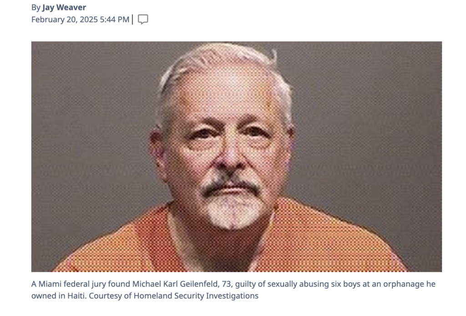The height and width of the screenshot is (316, 466).
Task: Click "Homeland Security Investigations" credit text
Action: tap(196, 296)
